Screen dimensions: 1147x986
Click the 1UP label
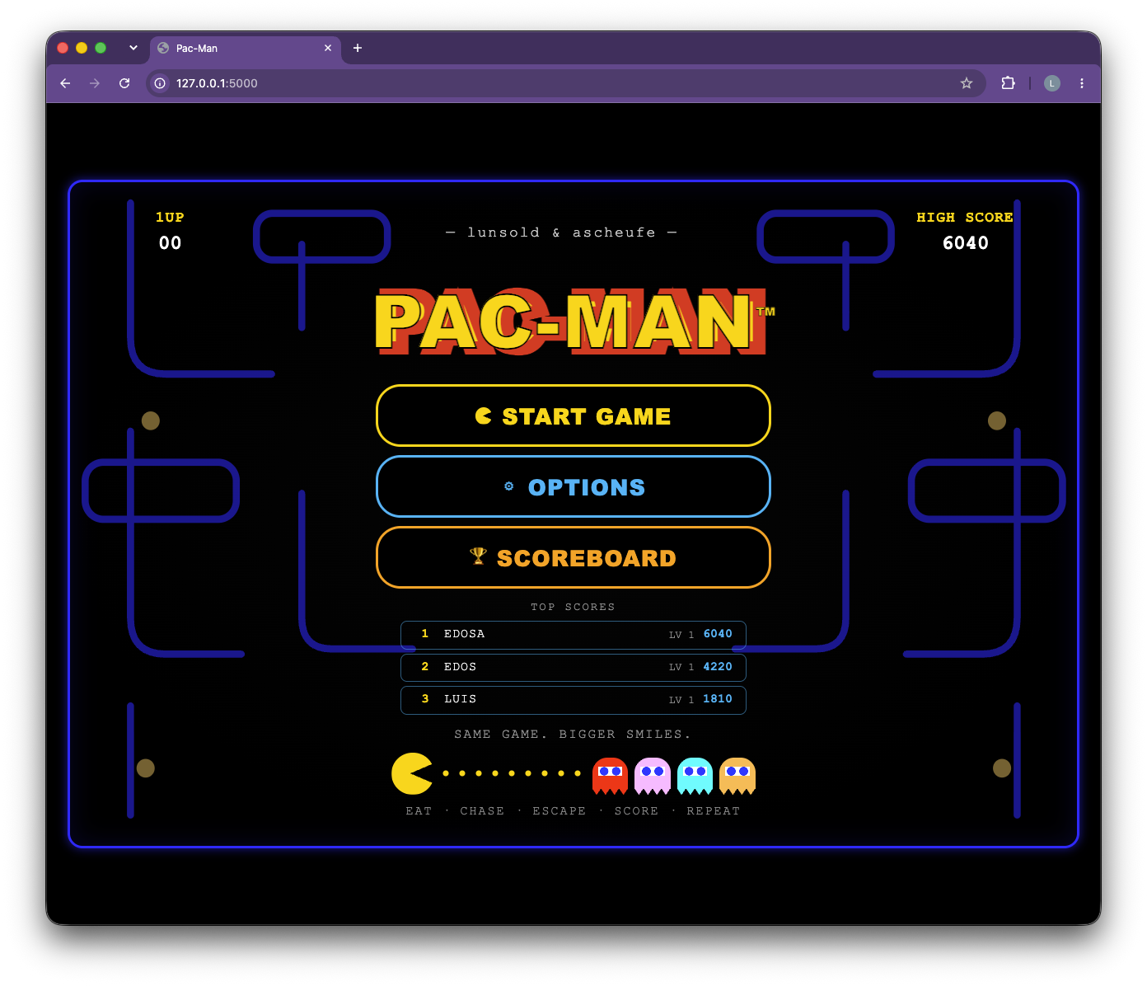coord(170,217)
